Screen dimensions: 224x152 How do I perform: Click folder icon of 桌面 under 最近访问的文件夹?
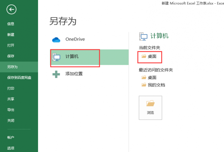pyautogui.click(x=144, y=77)
